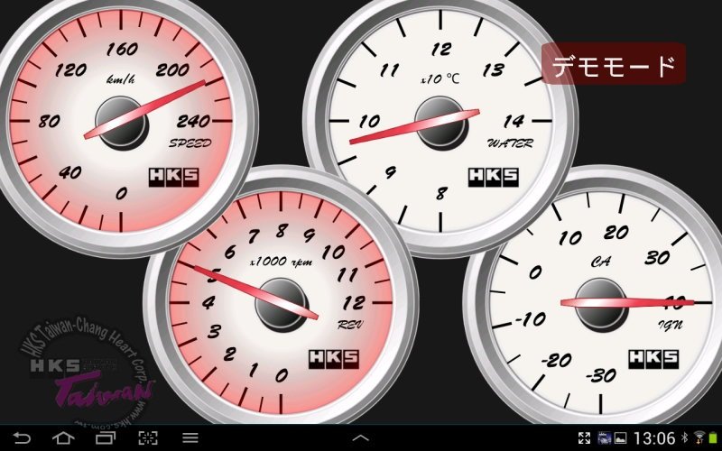Tap the Bluetooth status icon
The image size is (722, 451).
pos(685,437)
